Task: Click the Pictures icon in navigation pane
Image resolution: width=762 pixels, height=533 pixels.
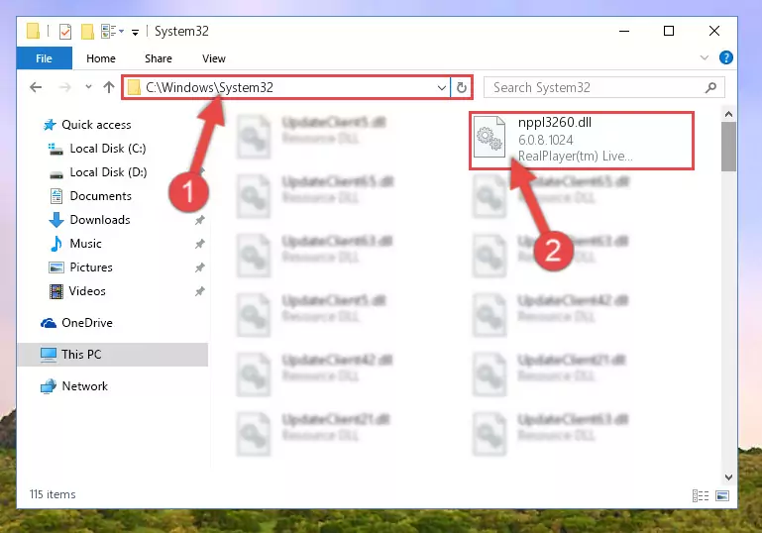Action: click(x=56, y=267)
